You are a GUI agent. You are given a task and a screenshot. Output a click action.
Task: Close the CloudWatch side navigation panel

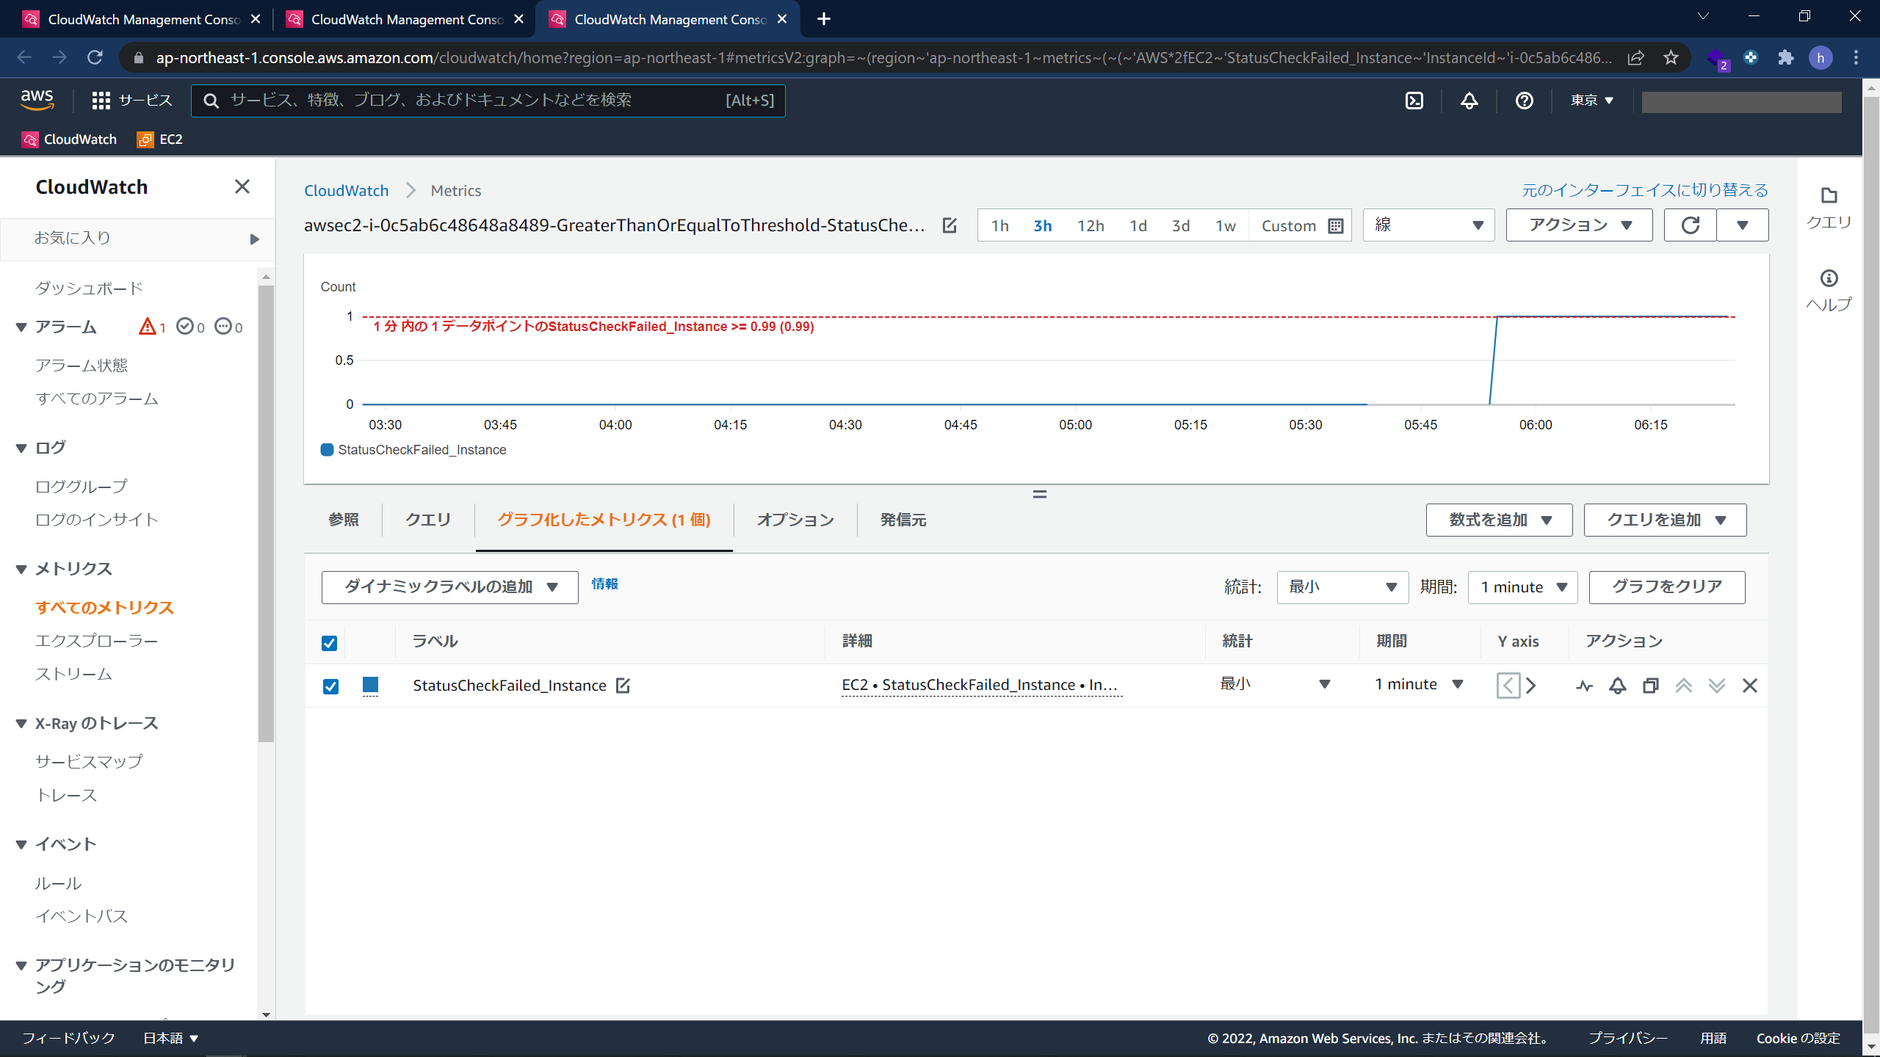pyautogui.click(x=242, y=186)
